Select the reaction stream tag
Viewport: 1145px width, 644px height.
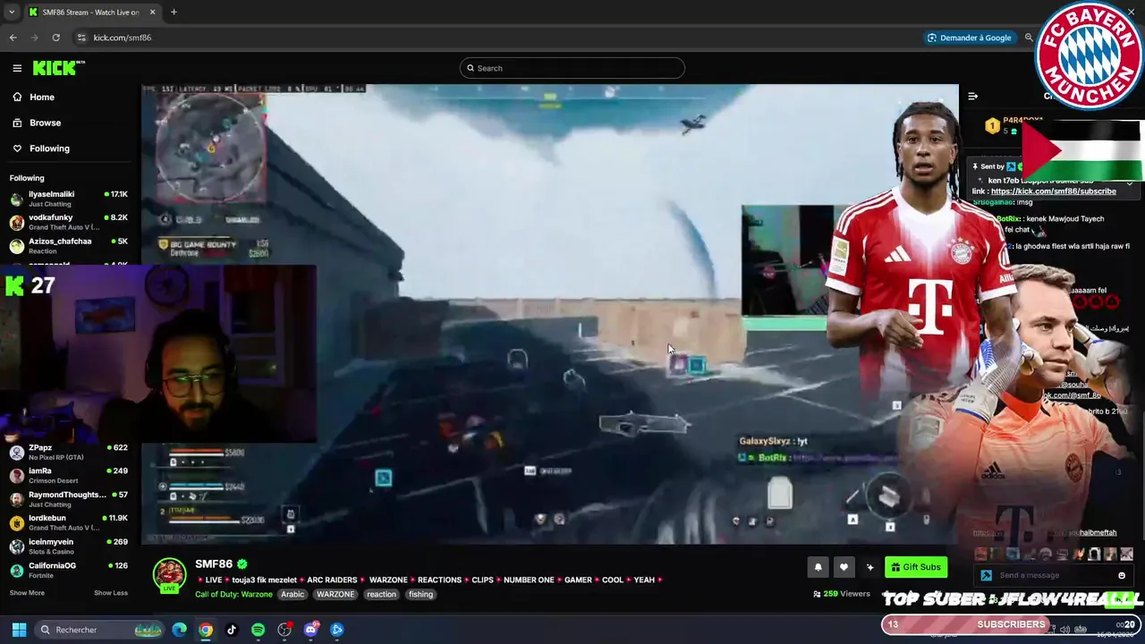pyautogui.click(x=381, y=594)
